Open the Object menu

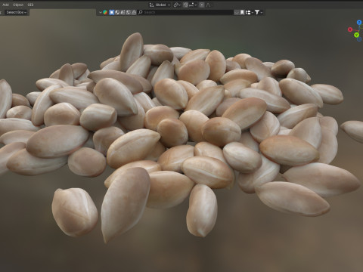pyautogui.click(x=18, y=5)
